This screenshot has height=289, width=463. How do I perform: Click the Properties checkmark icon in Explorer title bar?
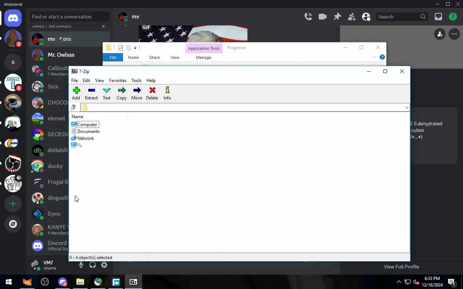tap(120, 48)
